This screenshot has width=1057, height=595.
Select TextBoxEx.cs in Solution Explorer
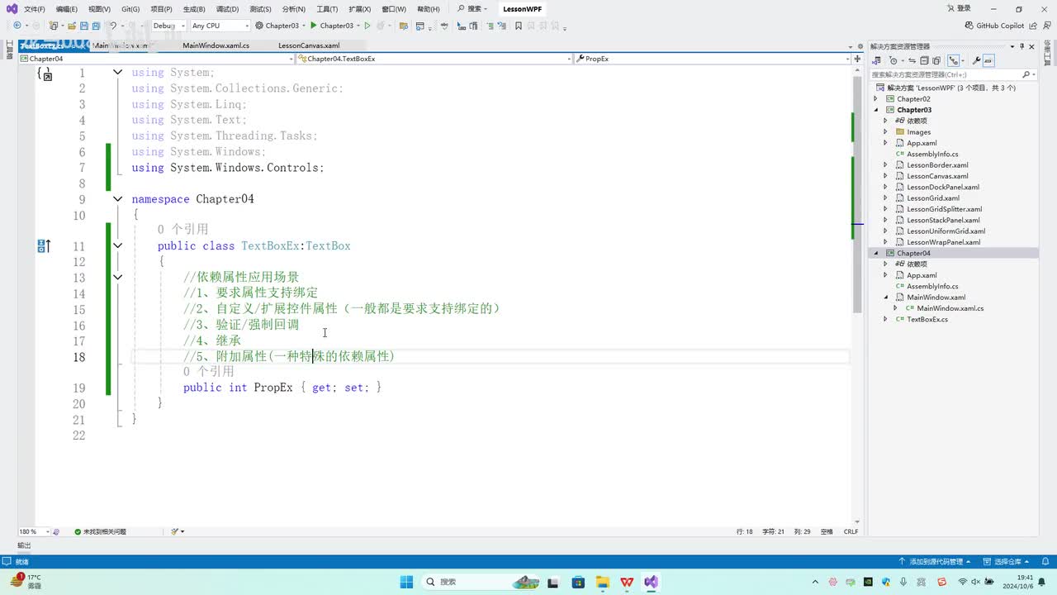[927, 319]
